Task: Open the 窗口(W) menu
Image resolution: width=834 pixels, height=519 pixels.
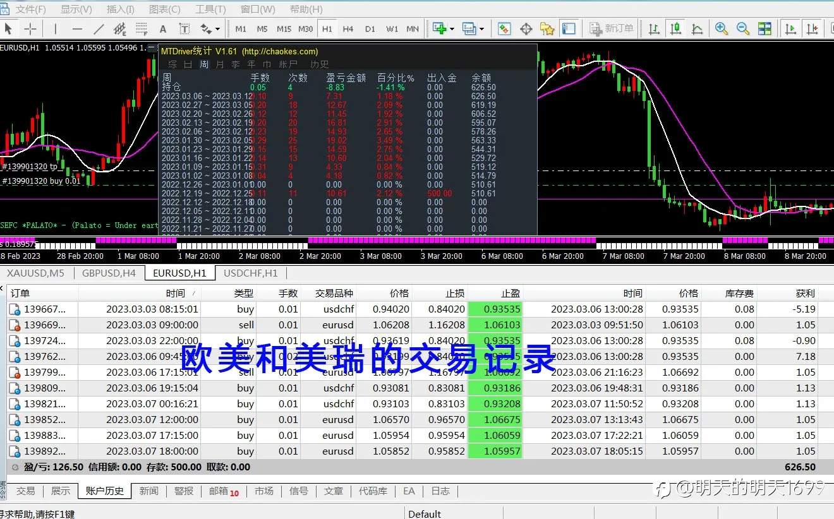Action: click(258, 9)
